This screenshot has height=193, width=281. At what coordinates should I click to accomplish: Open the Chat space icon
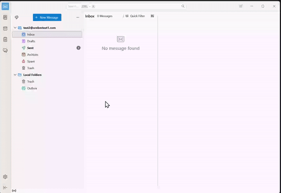(5, 51)
